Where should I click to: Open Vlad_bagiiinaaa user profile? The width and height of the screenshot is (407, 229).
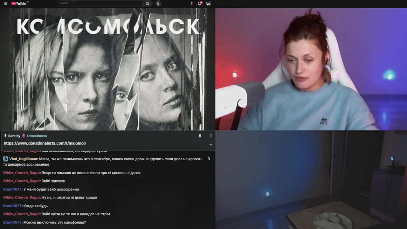[x=23, y=159]
